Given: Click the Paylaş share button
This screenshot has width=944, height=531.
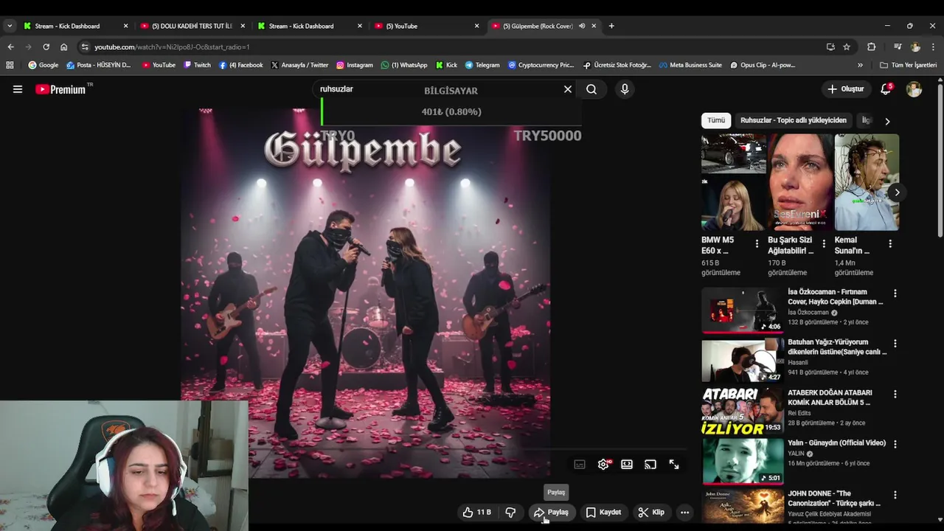Looking at the screenshot, I should coord(552,512).
